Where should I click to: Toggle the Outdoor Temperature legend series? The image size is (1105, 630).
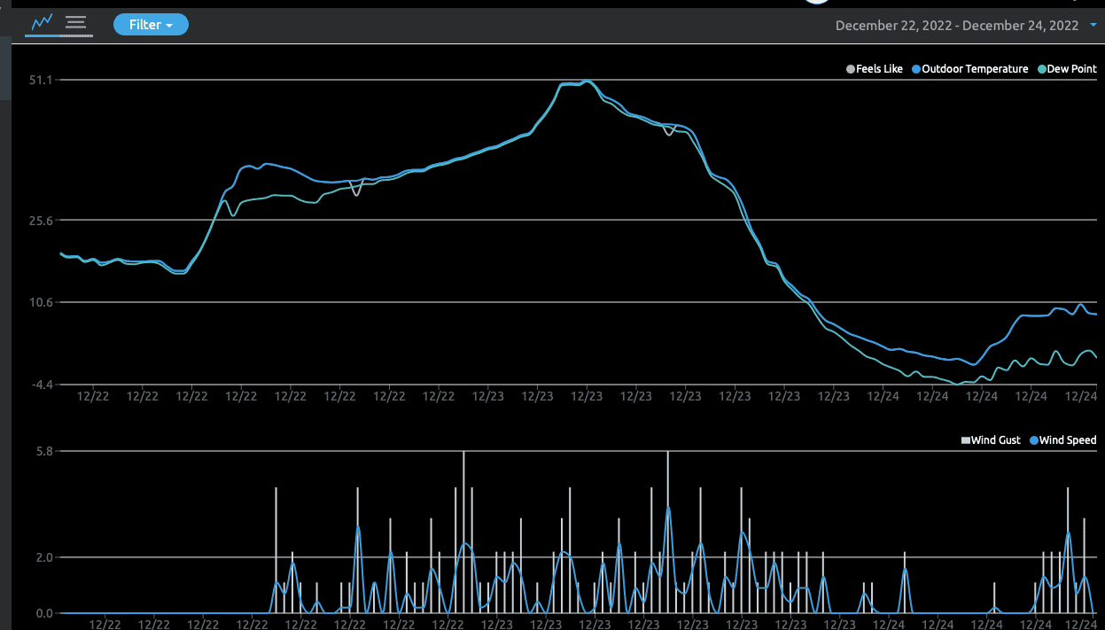coord(970,69)
